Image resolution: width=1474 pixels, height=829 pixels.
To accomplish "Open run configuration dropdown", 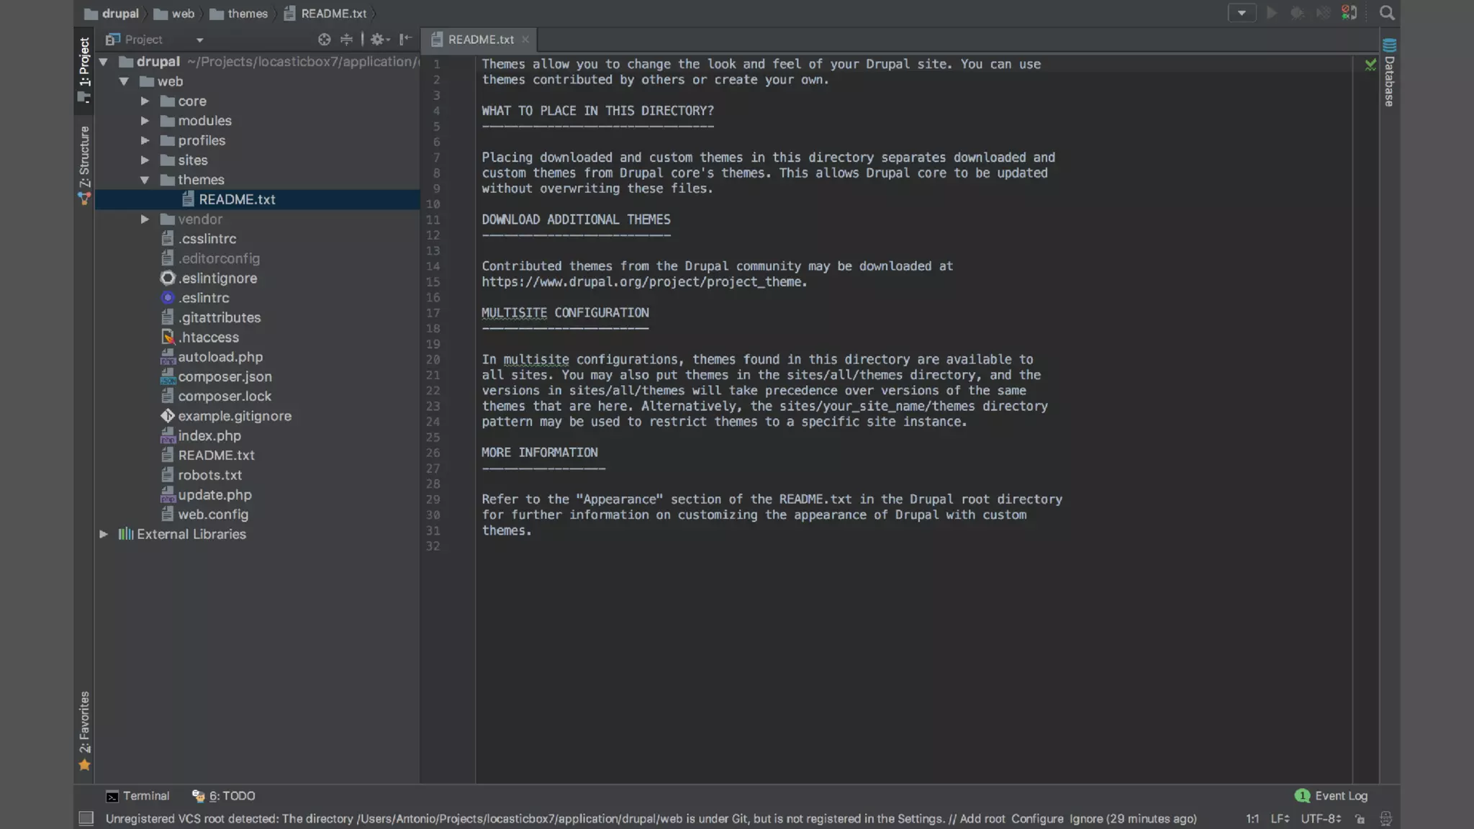I will point(1242,13).
